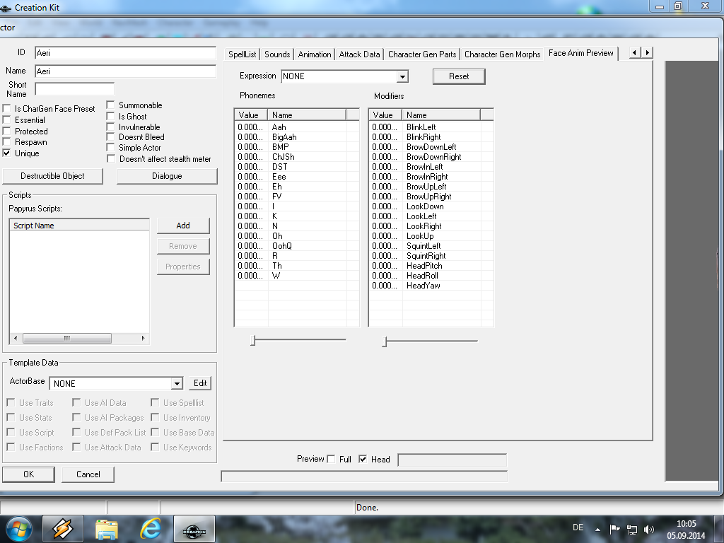Click the Windows Start orb
Screen dimensions: 724x543
point(19,529)
